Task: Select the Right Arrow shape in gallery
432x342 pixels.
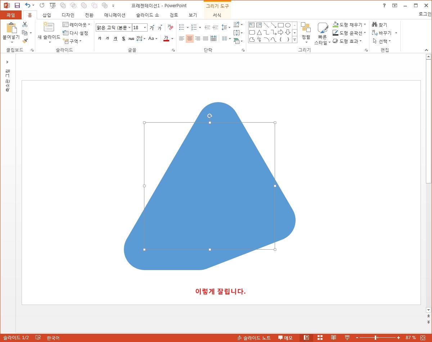Action: coord(281,32)
